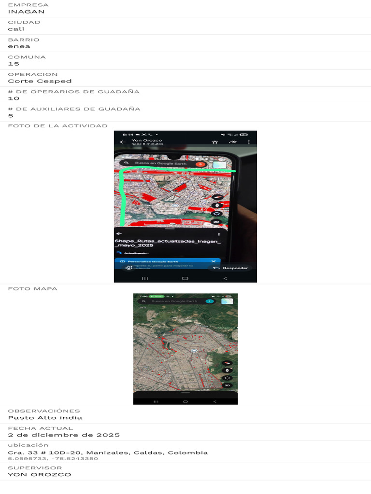Tap Android back nav icon in activity photo
Image resolution: width=371 pixels, height=494 pixels.
coord(225,278)
